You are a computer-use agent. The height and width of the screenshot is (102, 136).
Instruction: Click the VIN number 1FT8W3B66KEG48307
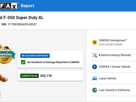pyautogui.click(x=22, y=24)
